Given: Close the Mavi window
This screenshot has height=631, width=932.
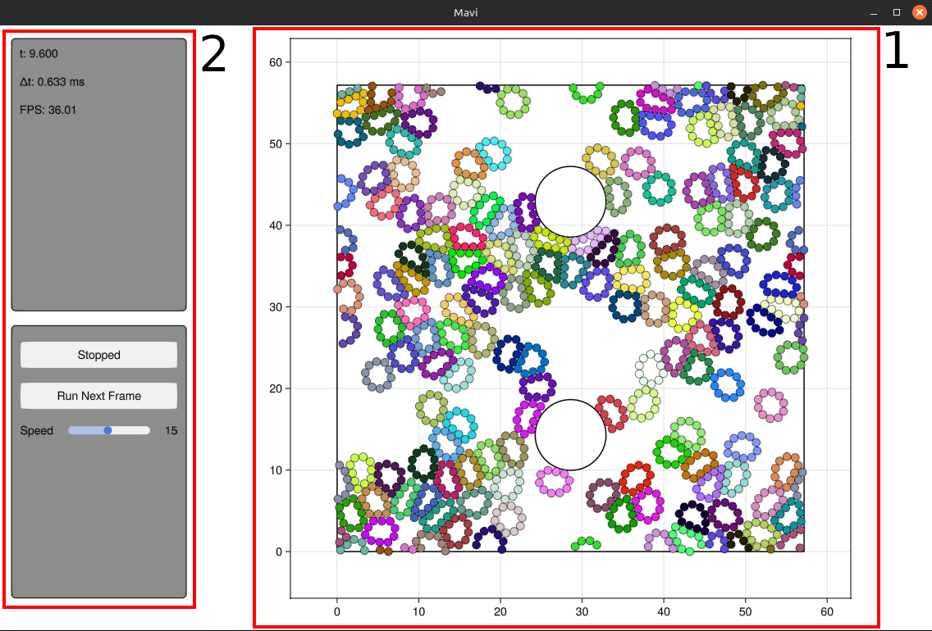Looking at the screenshot, I should [919, 12].
